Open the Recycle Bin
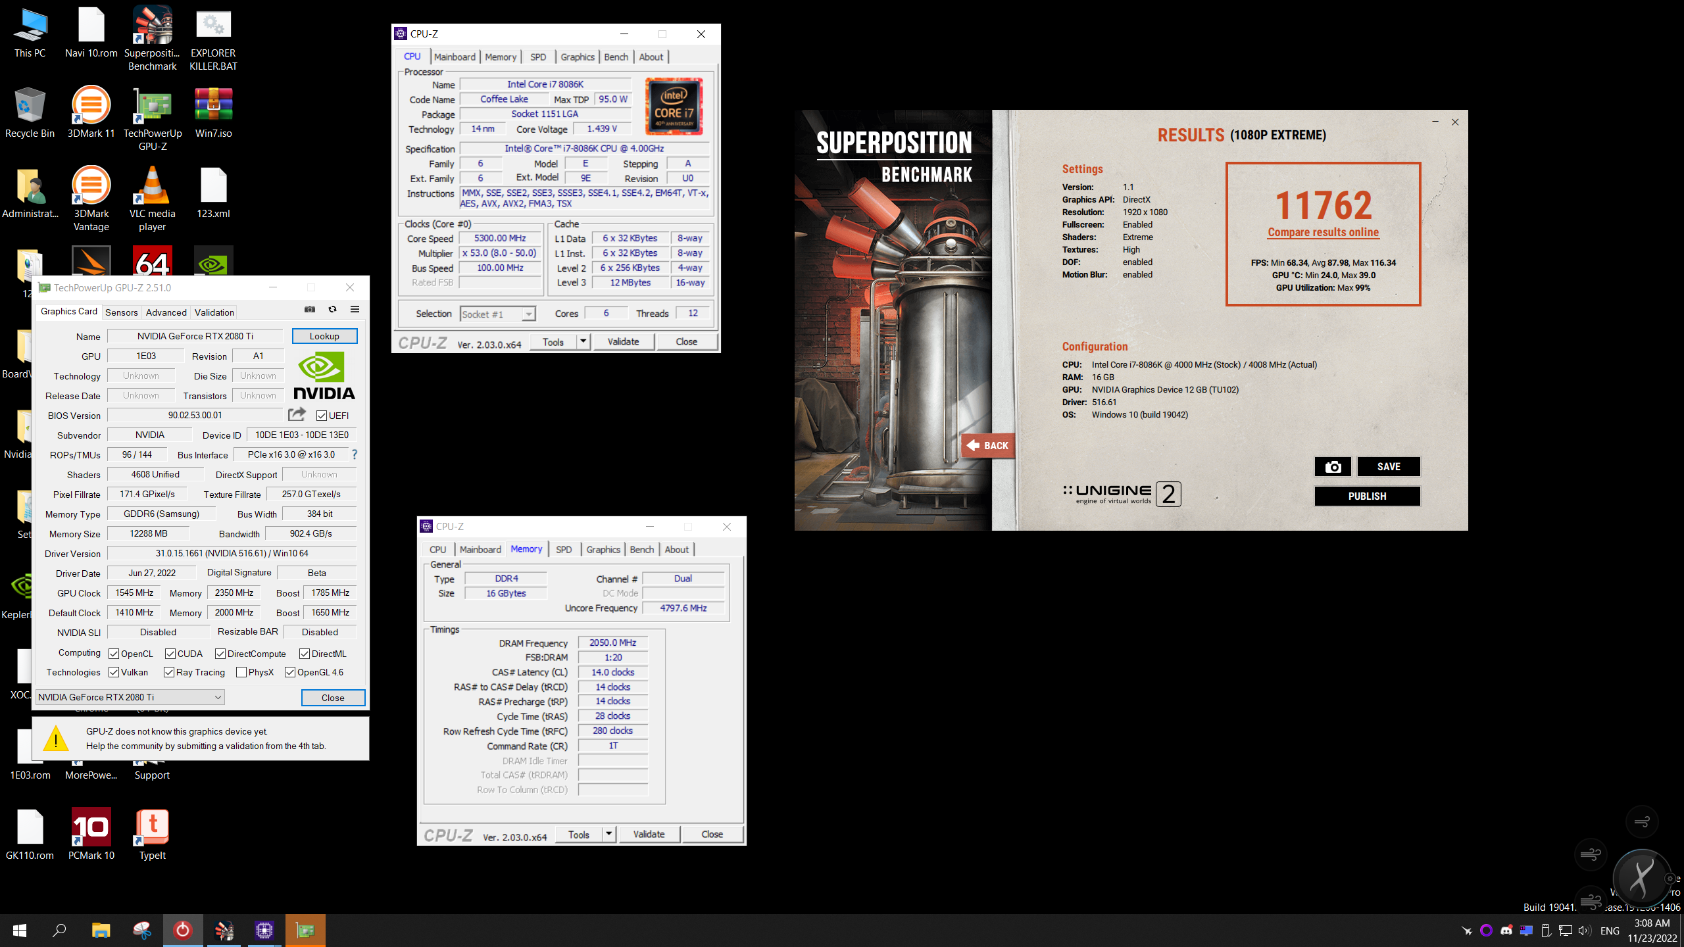1684x947 pixels. coord(30,113)
